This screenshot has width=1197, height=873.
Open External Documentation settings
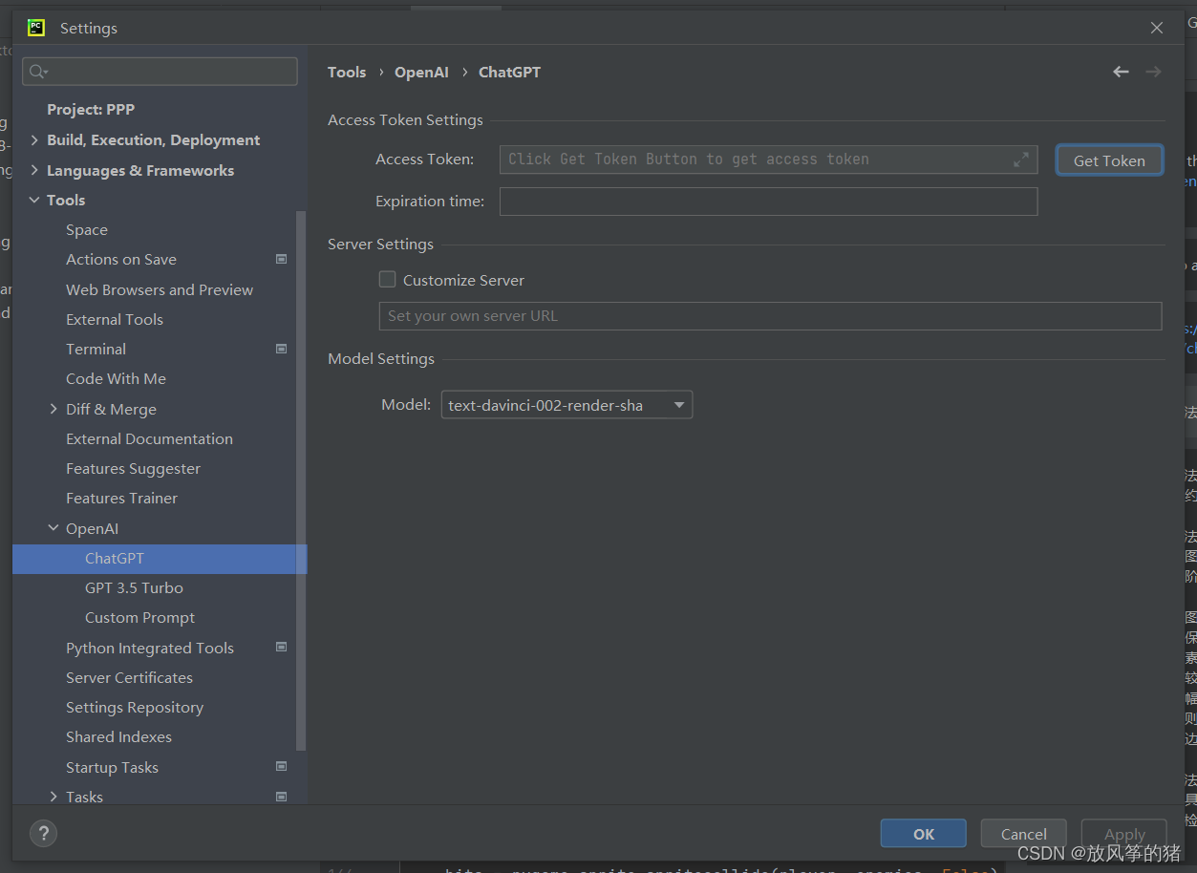(x=149, y=438)
